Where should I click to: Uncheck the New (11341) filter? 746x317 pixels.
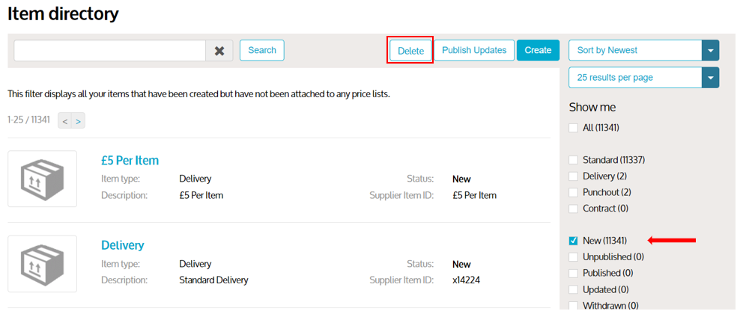tap(574, 241)
